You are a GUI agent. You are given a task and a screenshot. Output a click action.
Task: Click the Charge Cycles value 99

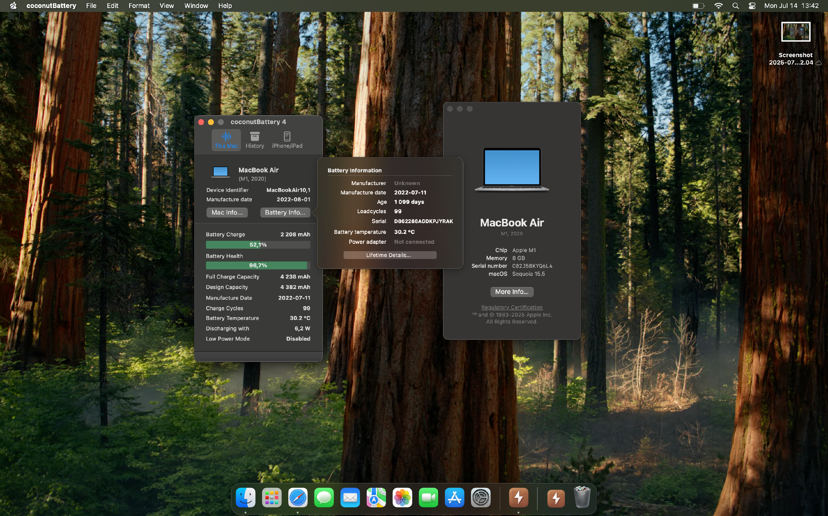point(306,308)
